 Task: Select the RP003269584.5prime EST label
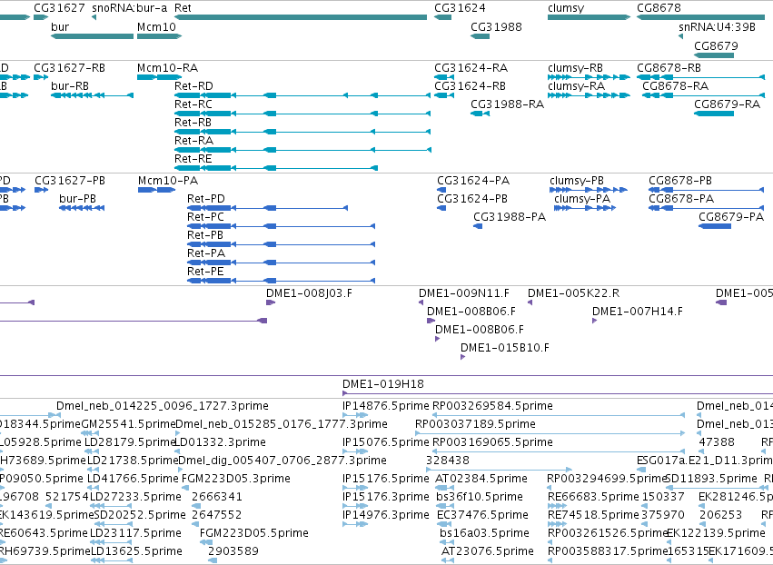tap(492, 406)
